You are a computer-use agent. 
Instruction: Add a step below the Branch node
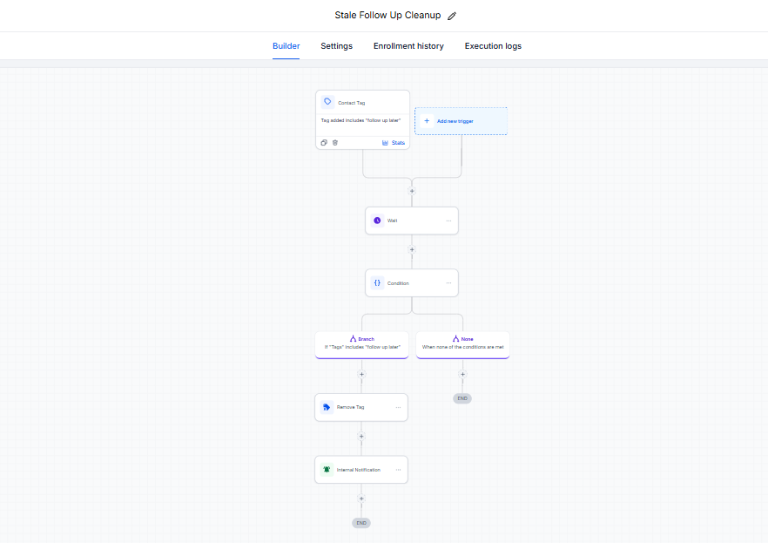pyautogui.click(x=361, y=374)
